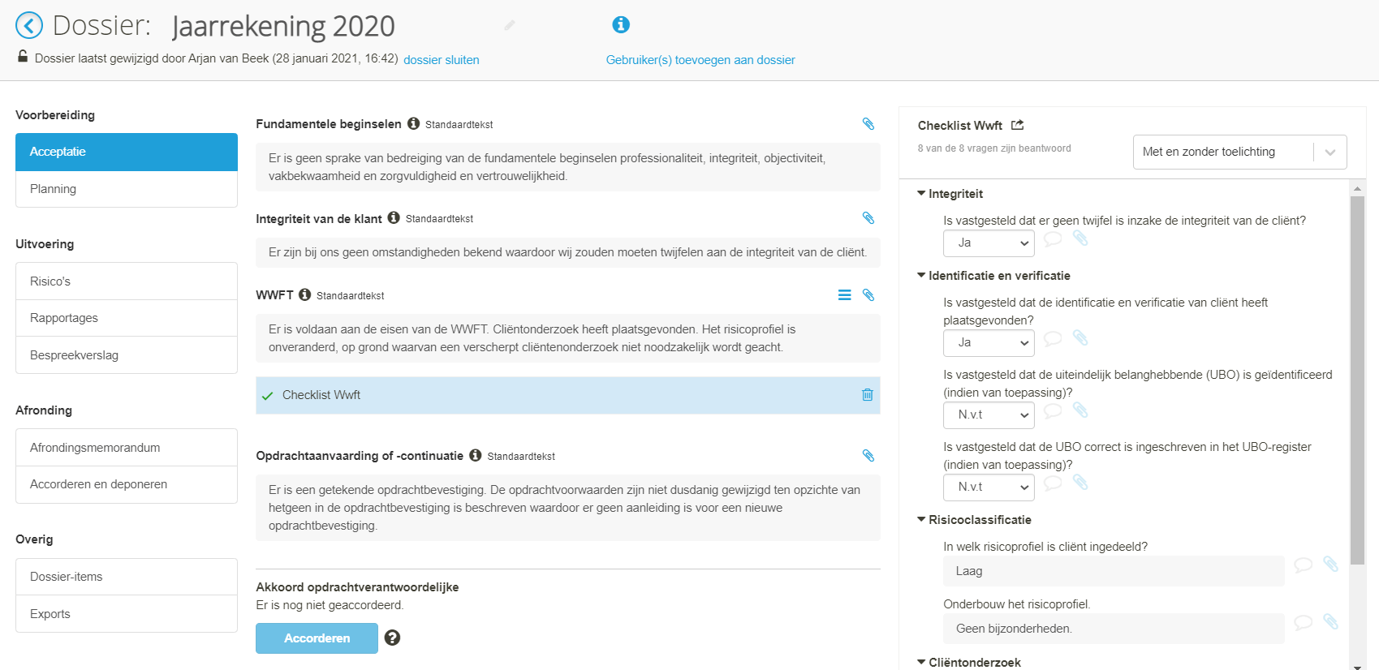Open the Exports sidebar item

coord(127,614)
